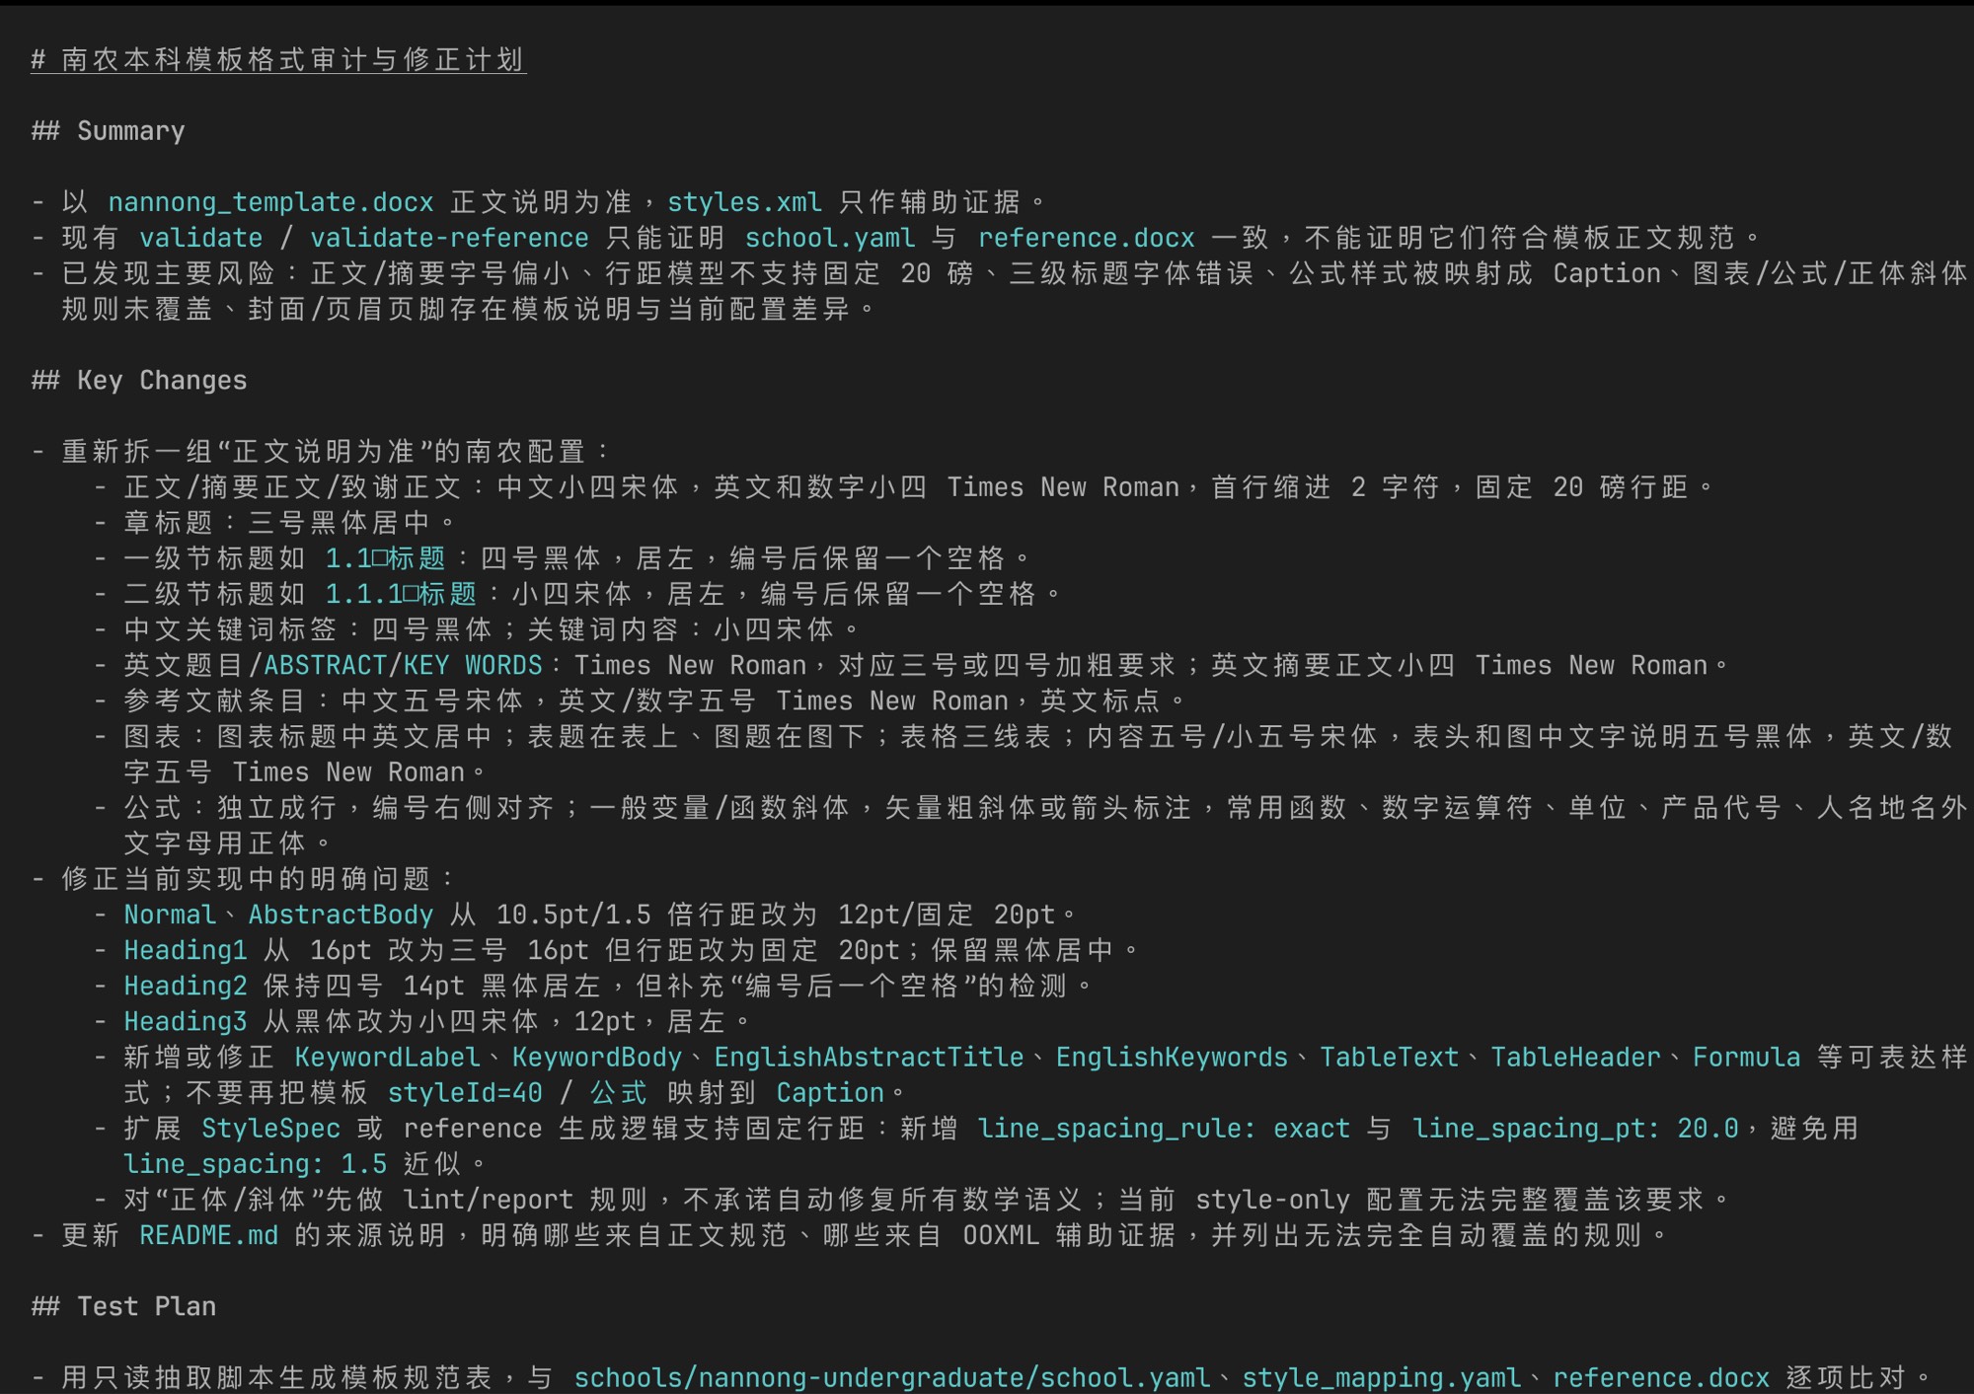Click the 1.1□标题 example text
Image resolution: width=1974 pixels, height=1394 pixels.
pyautogui.click(x=386, y=558)
